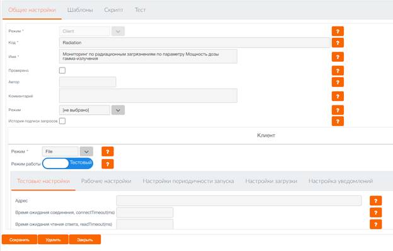The height and width of the screenshot is (251, 393).
Task: Tick the Проверено checkbox
Action: [62, 71]
